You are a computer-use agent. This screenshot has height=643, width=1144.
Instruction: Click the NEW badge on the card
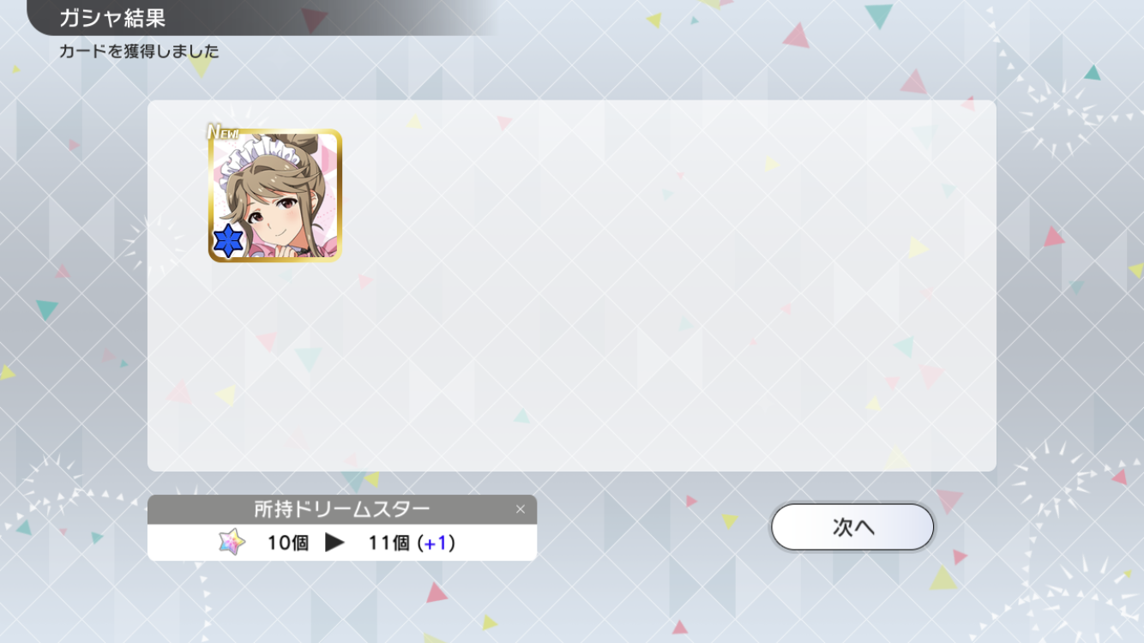click(223, 132)
